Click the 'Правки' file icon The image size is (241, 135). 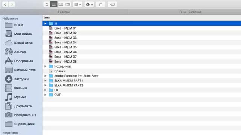[51, 71]
